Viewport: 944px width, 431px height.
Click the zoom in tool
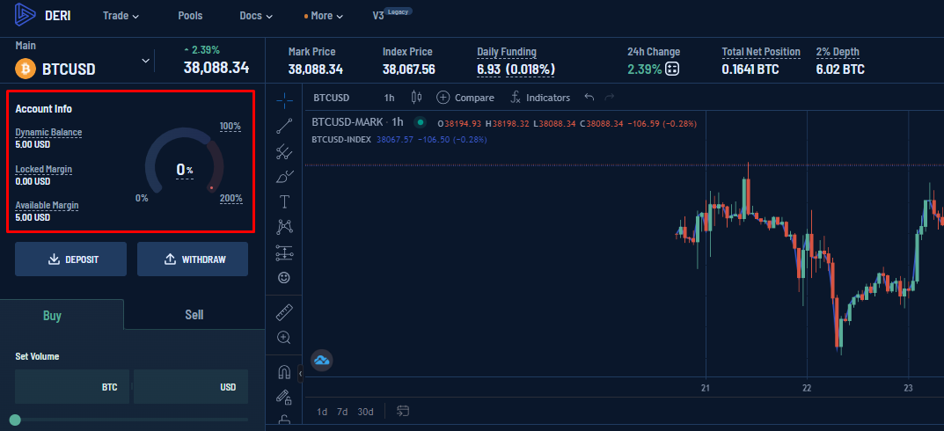[284, 337]
